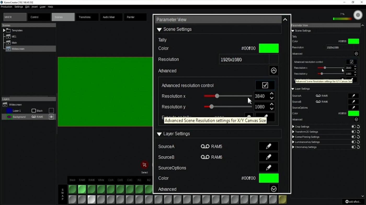Viewport: 366px width, 205px height.
Task: Collapse Layer Settings in the right-side panel
Action: point(293,89)
